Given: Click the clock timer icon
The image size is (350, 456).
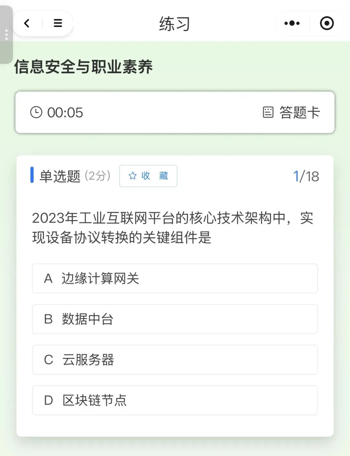Looking at the screenshot, I should tap(36, 113).
